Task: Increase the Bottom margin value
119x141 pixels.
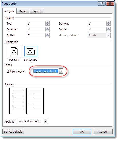Action: pos(108,22)
